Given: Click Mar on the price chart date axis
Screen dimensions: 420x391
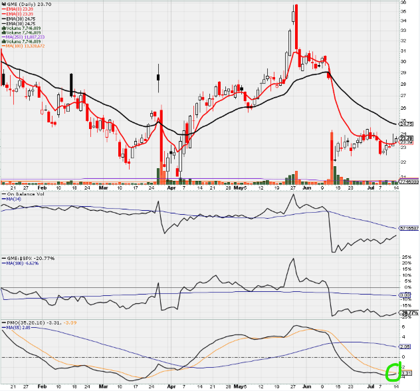Looking at the screenshot, I should pyautogui.click(x=104, y=188).
